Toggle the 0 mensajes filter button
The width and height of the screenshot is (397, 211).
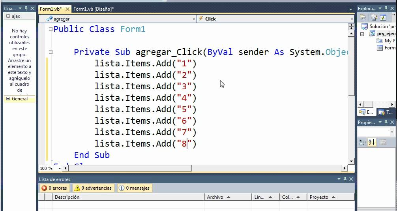coord(135,188)
